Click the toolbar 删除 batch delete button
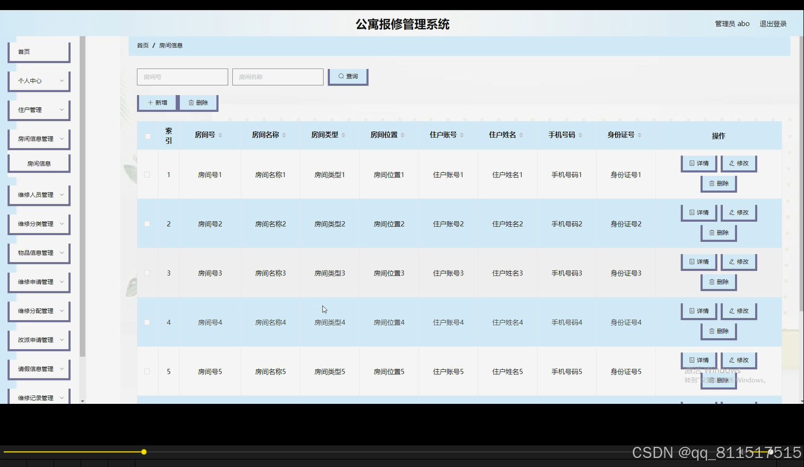Image resolution: width=804 pixels, height=467 pixels. point(198,103)
